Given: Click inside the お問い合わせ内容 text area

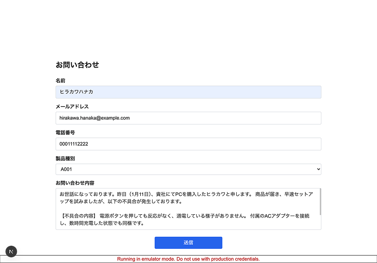Looking at the screenshot, I should click(x=188, y=208).
